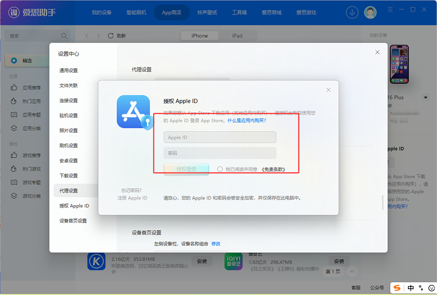The image size is (437, 295).
Task: Open the App商店 tab
Action: pos(172,13)
